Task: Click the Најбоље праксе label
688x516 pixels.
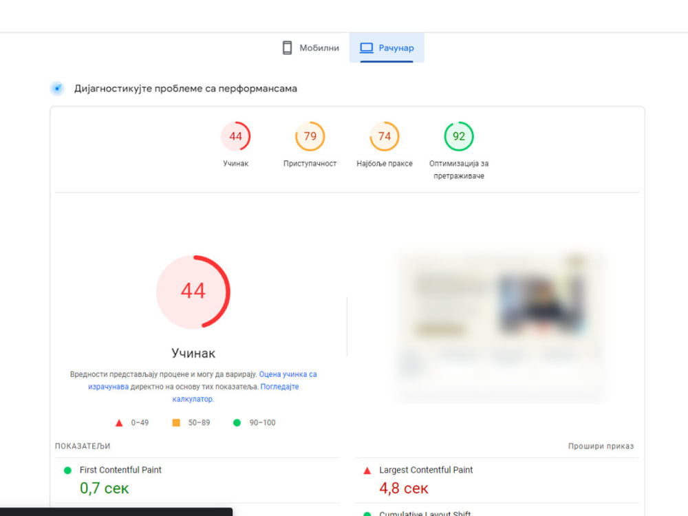Action: click(385, 163)
